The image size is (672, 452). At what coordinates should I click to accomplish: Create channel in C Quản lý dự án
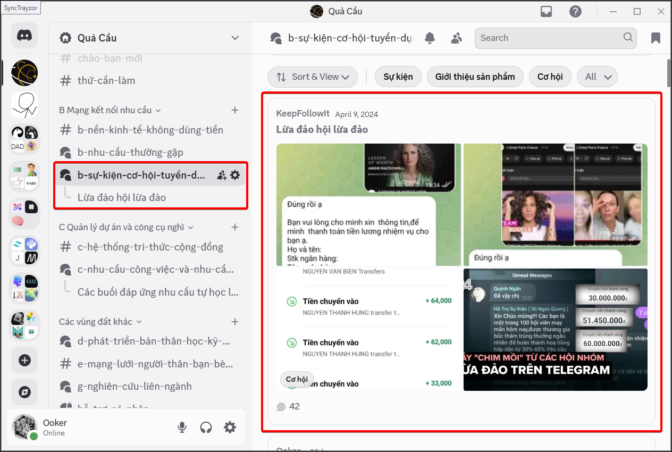[235, 227]
